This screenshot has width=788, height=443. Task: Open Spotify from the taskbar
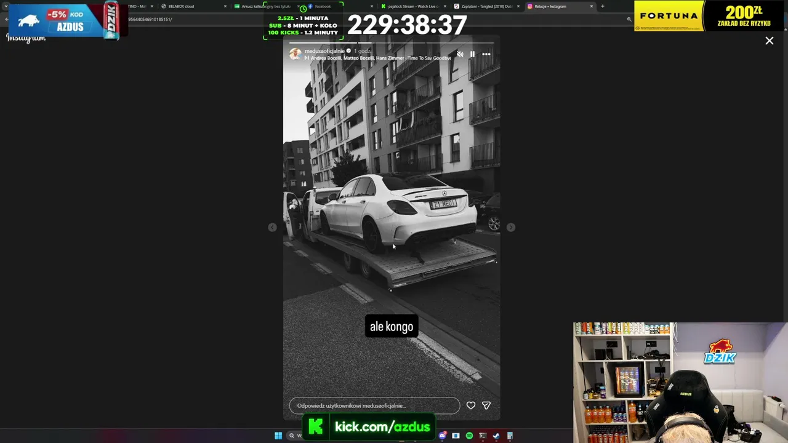469,436
